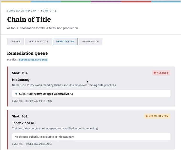Click the Shot #34 heading
Image resolution: width=181 pixels, height=150 pixels.
(20, 73)
